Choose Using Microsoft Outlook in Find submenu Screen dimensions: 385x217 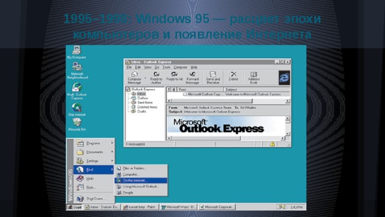point(141,186)
